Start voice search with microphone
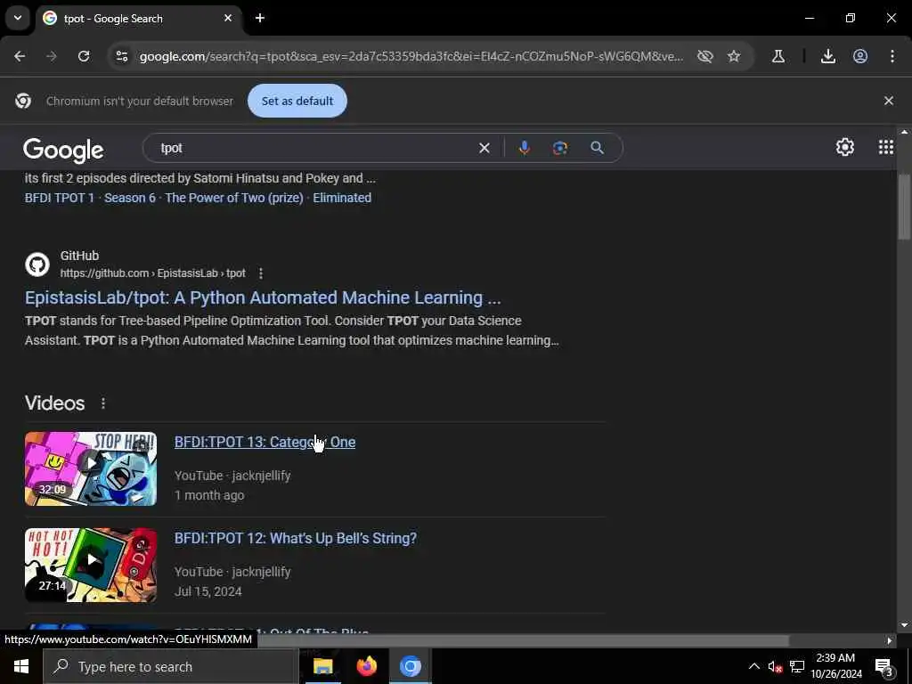The height and width of the screenshot is (684, 912). click(524, 148)
